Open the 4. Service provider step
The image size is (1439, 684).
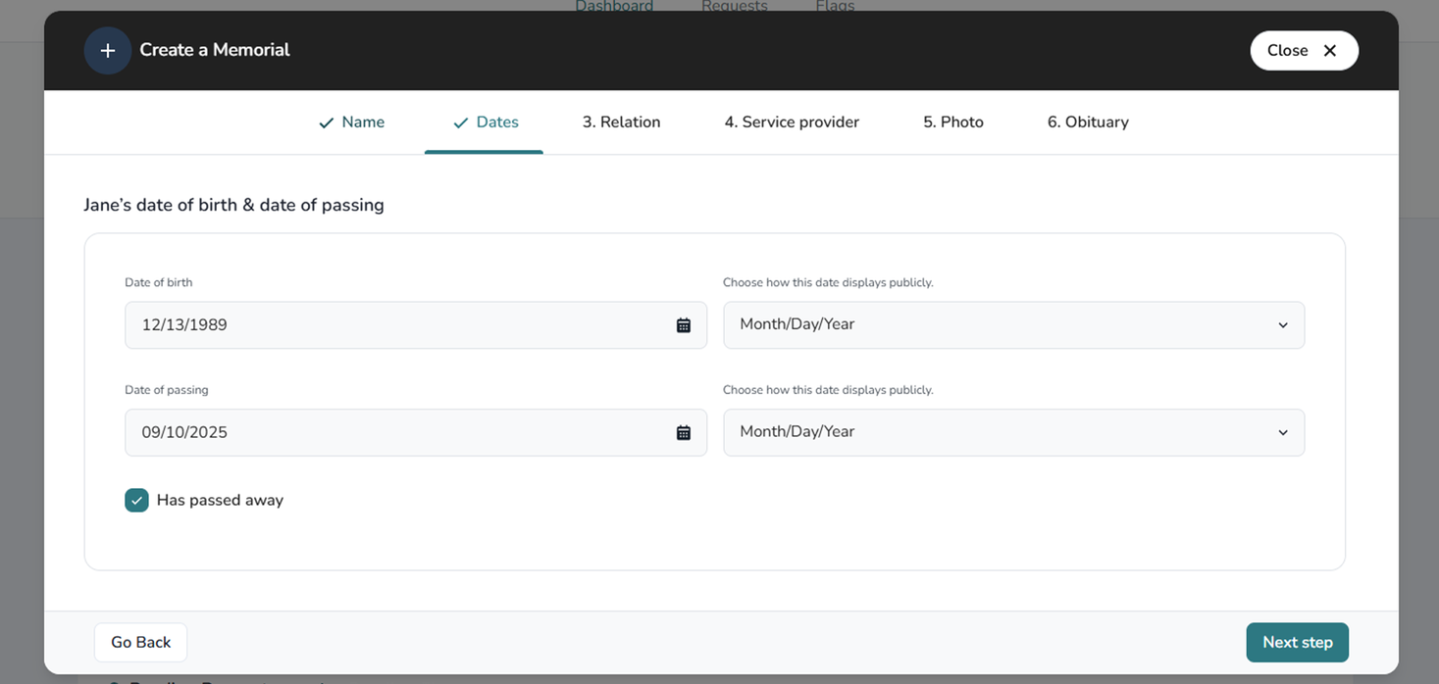tap(791, 122)
